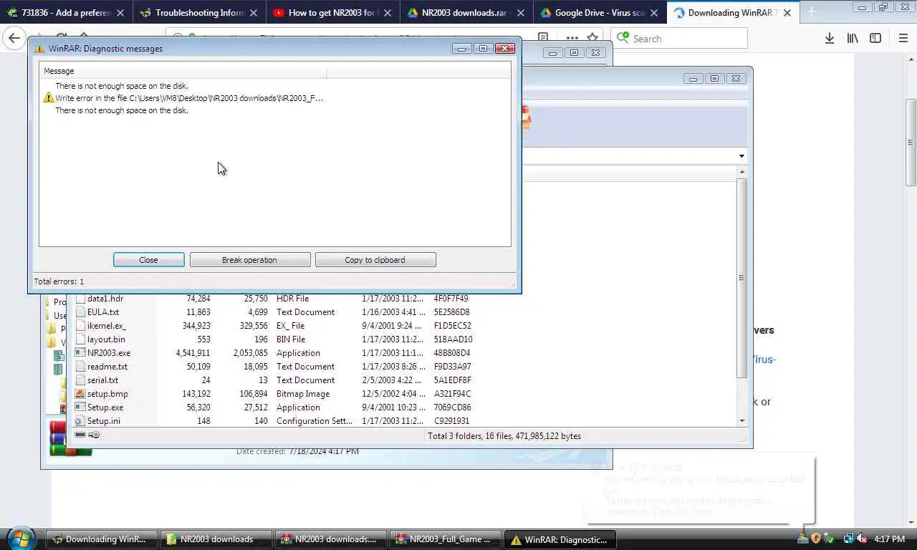Click the browser back arrow
917x550 pixels.
click(14, 39)
